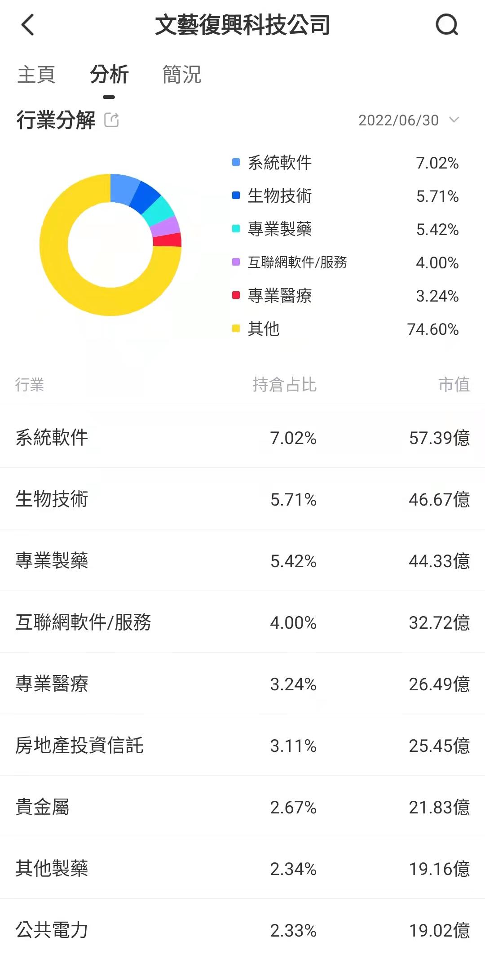
Task: Select the blue 系統軟件 legend marker
Action: [x=235, y=163]
